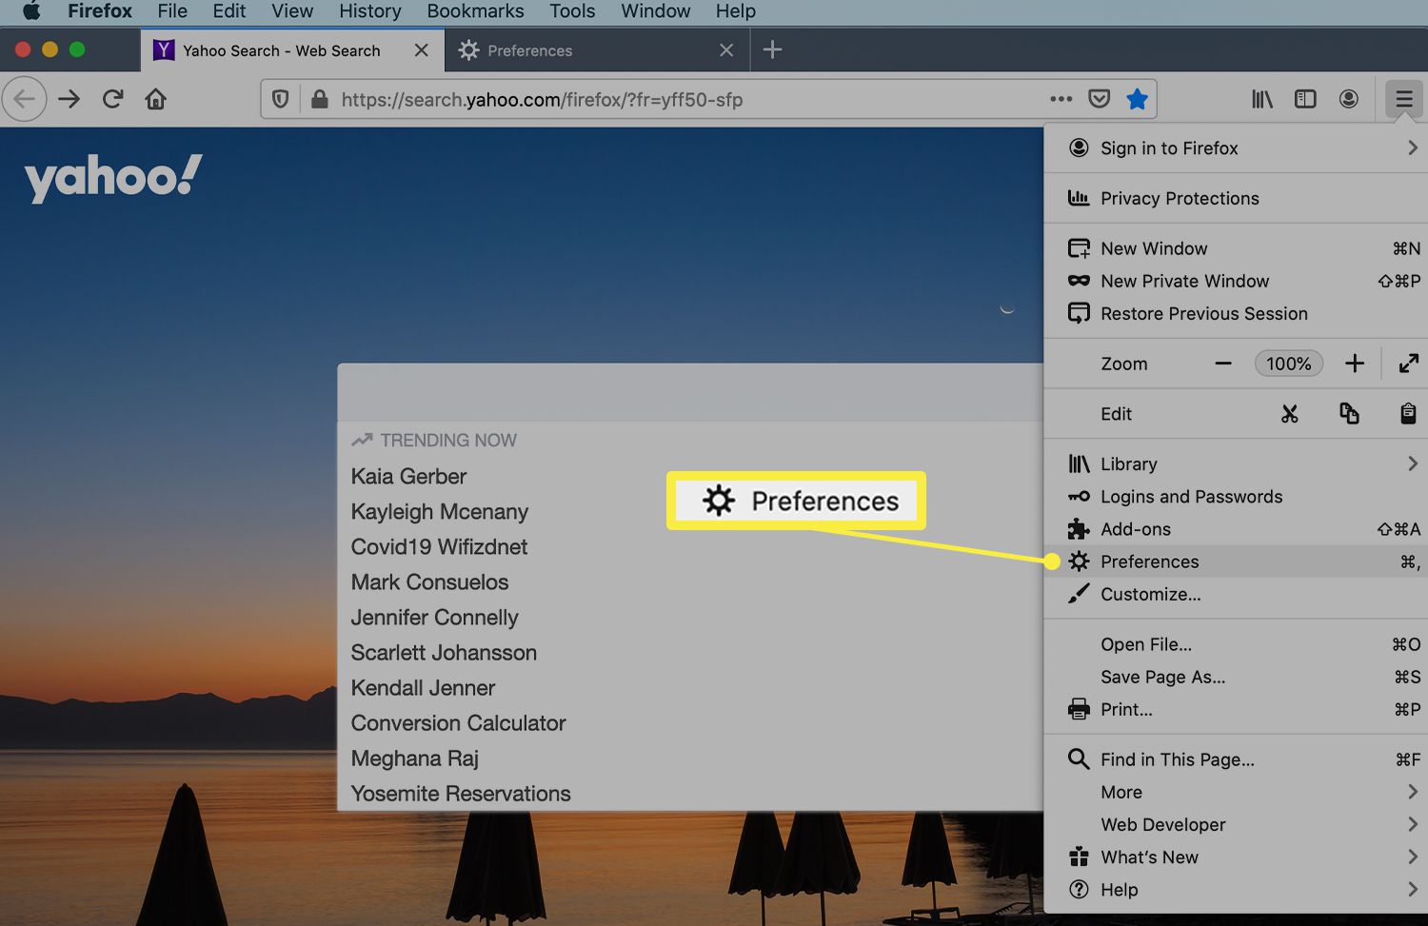Click the Copy icon in Edit row
This screenshot has width=1428, height=926.
click(x=1349, y=414)
